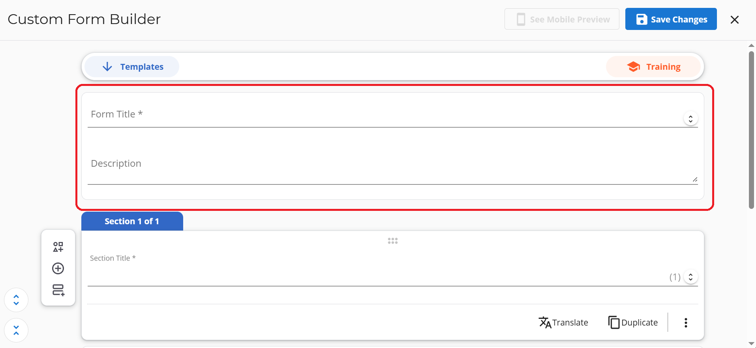Click the circled plus add icon
The height and width of the screenshot is (348, 756).
58,268
